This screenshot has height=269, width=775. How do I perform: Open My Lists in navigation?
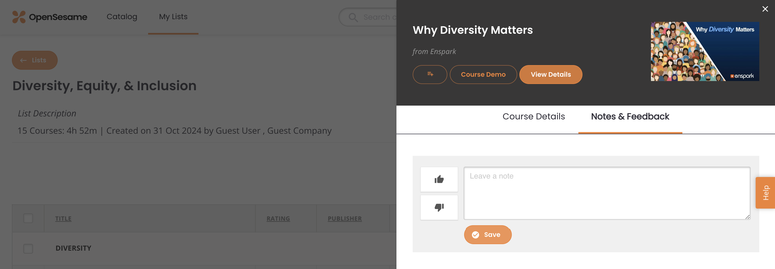(173, 16)
